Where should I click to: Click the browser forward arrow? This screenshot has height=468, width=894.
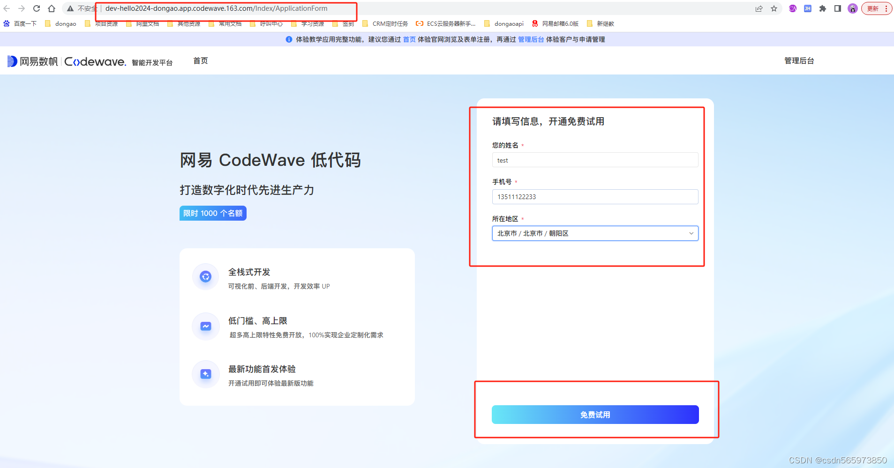click(x=22, y=8)
